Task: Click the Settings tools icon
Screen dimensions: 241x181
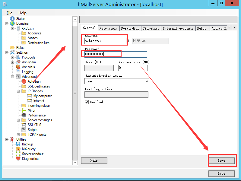Action: 12,52
